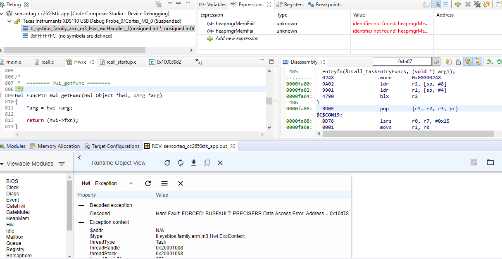Viewport: 502px width, 259px height.
Task: Select the Semaphore module in the list
Action: [19, 256]
